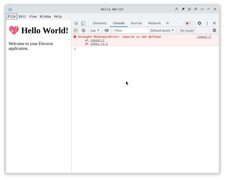Open the DevTools three-dot customize menu
This screenshot has width=225, height=179.
[x=207, y=23]
